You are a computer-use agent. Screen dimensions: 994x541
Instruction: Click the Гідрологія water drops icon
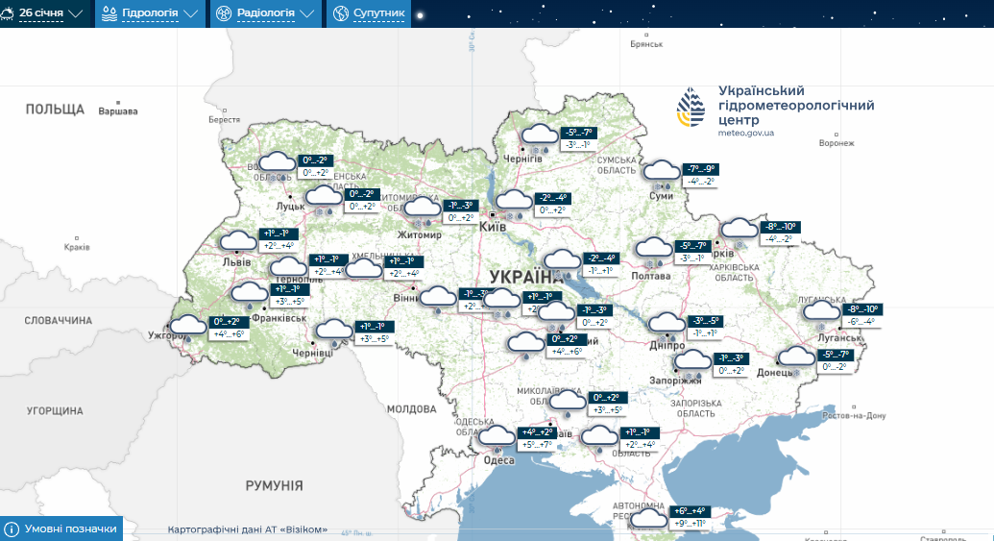click(x=108, y=13)
